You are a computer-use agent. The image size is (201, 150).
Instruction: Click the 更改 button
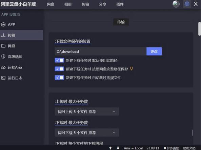click(154, 51)
